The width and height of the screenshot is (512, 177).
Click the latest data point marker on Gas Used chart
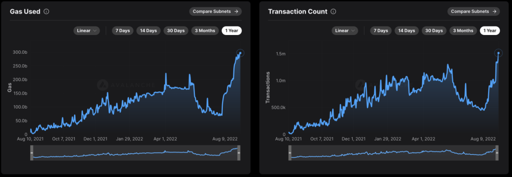pos(240,53)
